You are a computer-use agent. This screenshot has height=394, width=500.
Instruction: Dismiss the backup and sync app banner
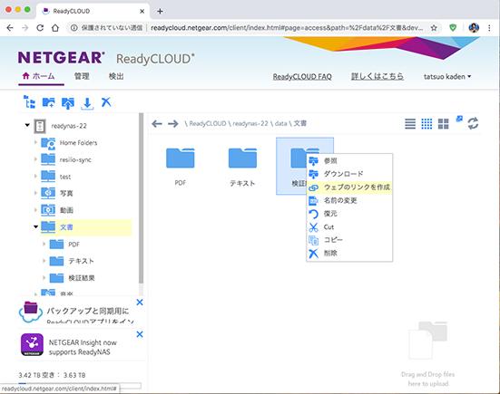click(x=140, y=302)
